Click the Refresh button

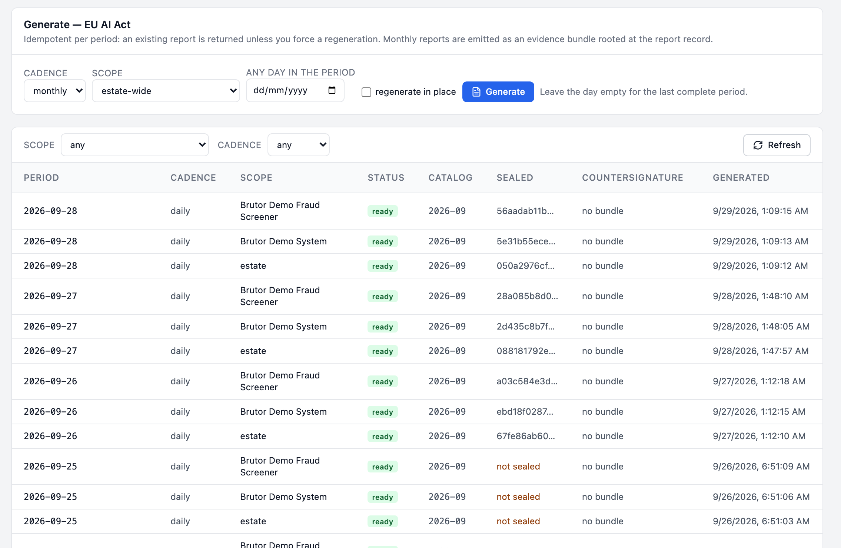coord(777,145)
